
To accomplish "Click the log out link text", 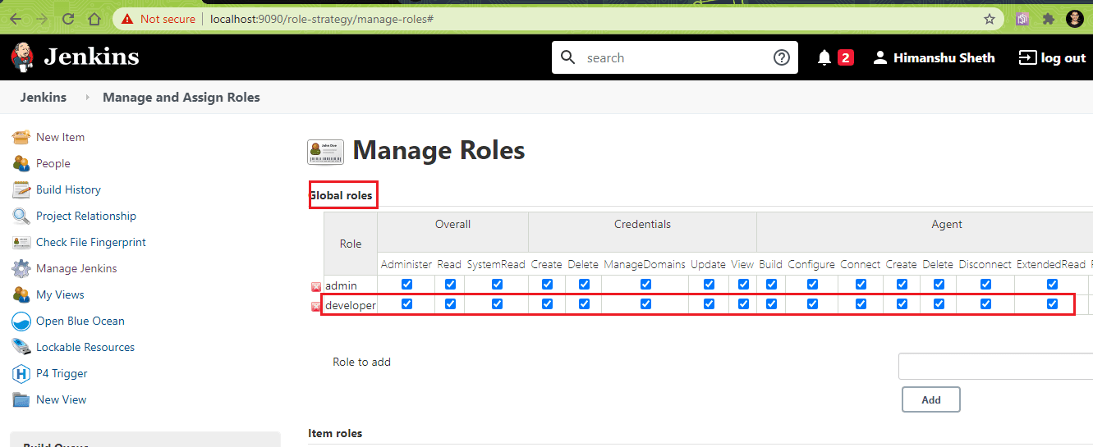I will [x=1063, y=57].
